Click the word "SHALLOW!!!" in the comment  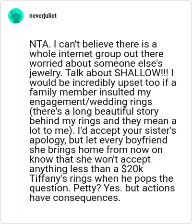pyautogui.click(x=142, y=73)
